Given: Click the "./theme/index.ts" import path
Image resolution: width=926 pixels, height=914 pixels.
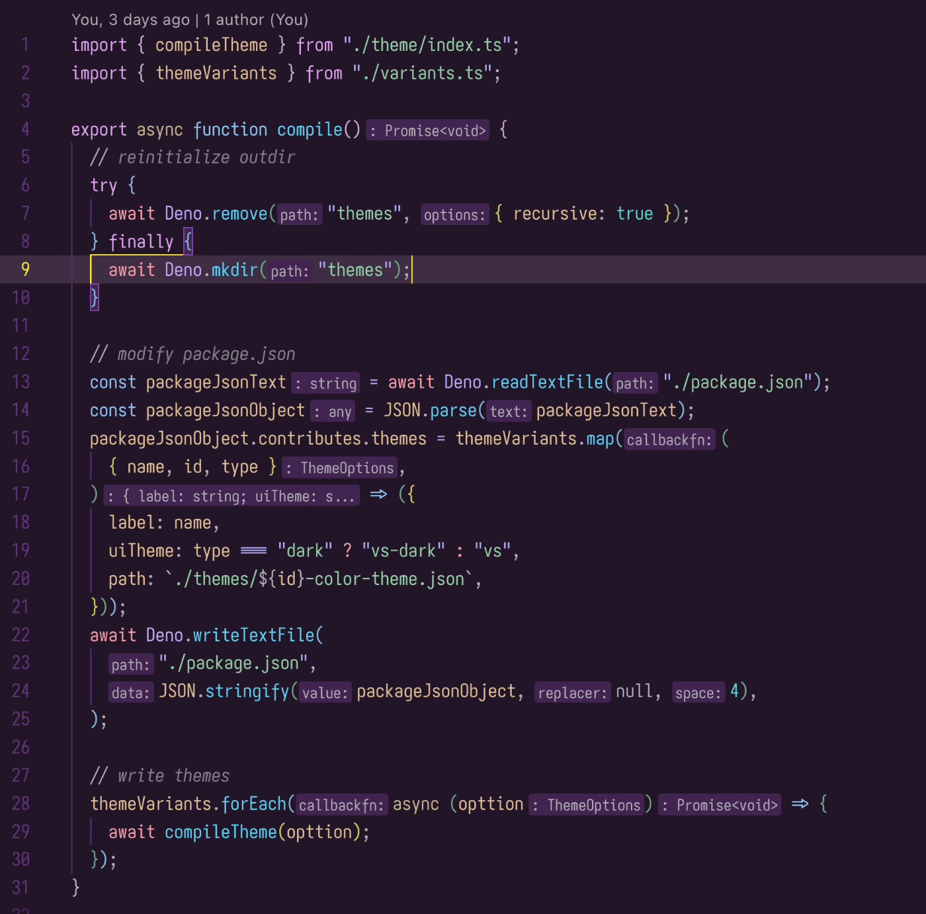Looking at the screenshot, I should (x=427, y=45).
